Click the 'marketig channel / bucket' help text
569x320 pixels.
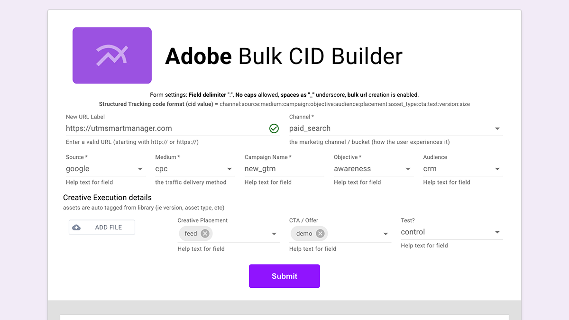tap(369, 142)
